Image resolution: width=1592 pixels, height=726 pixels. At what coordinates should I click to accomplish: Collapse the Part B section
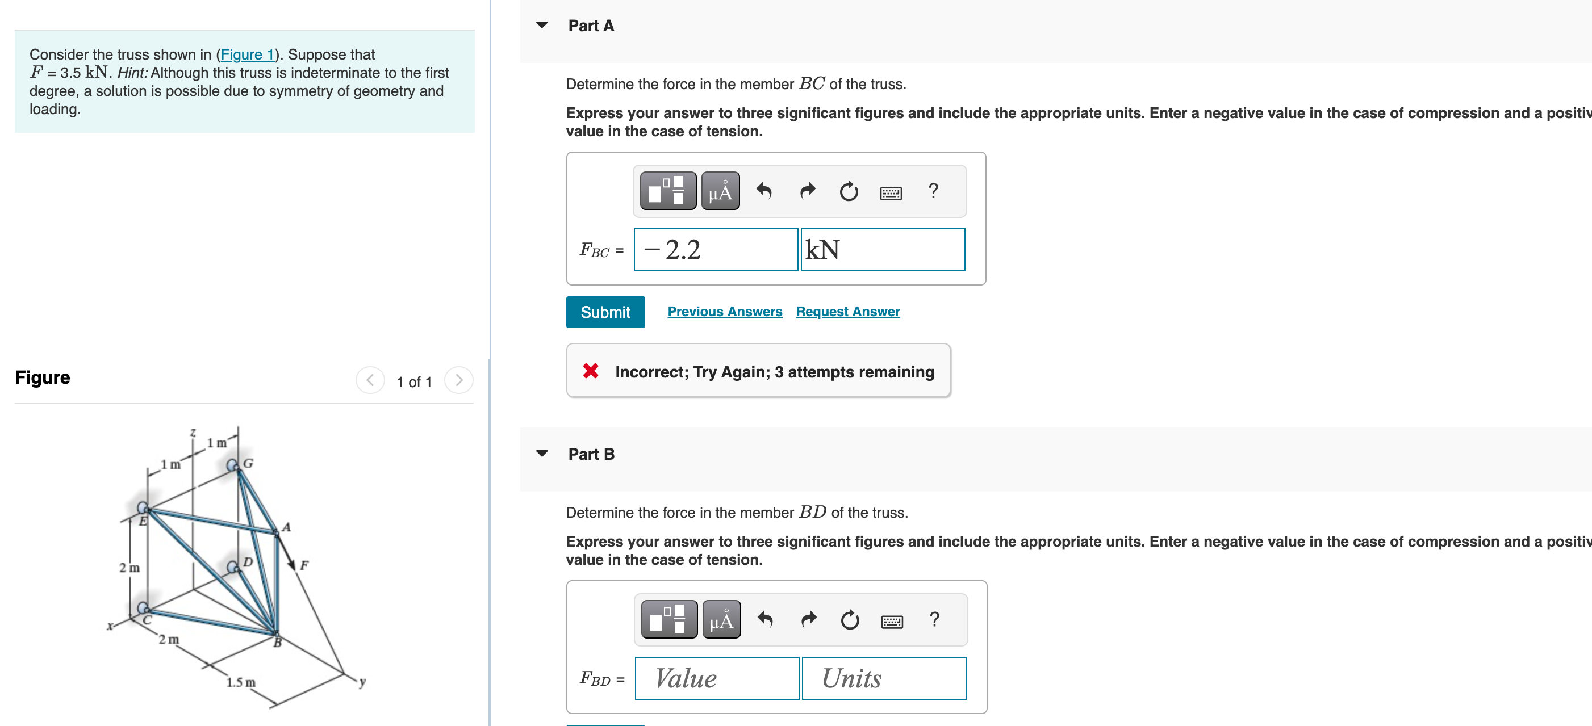click(x=542, y=454)
